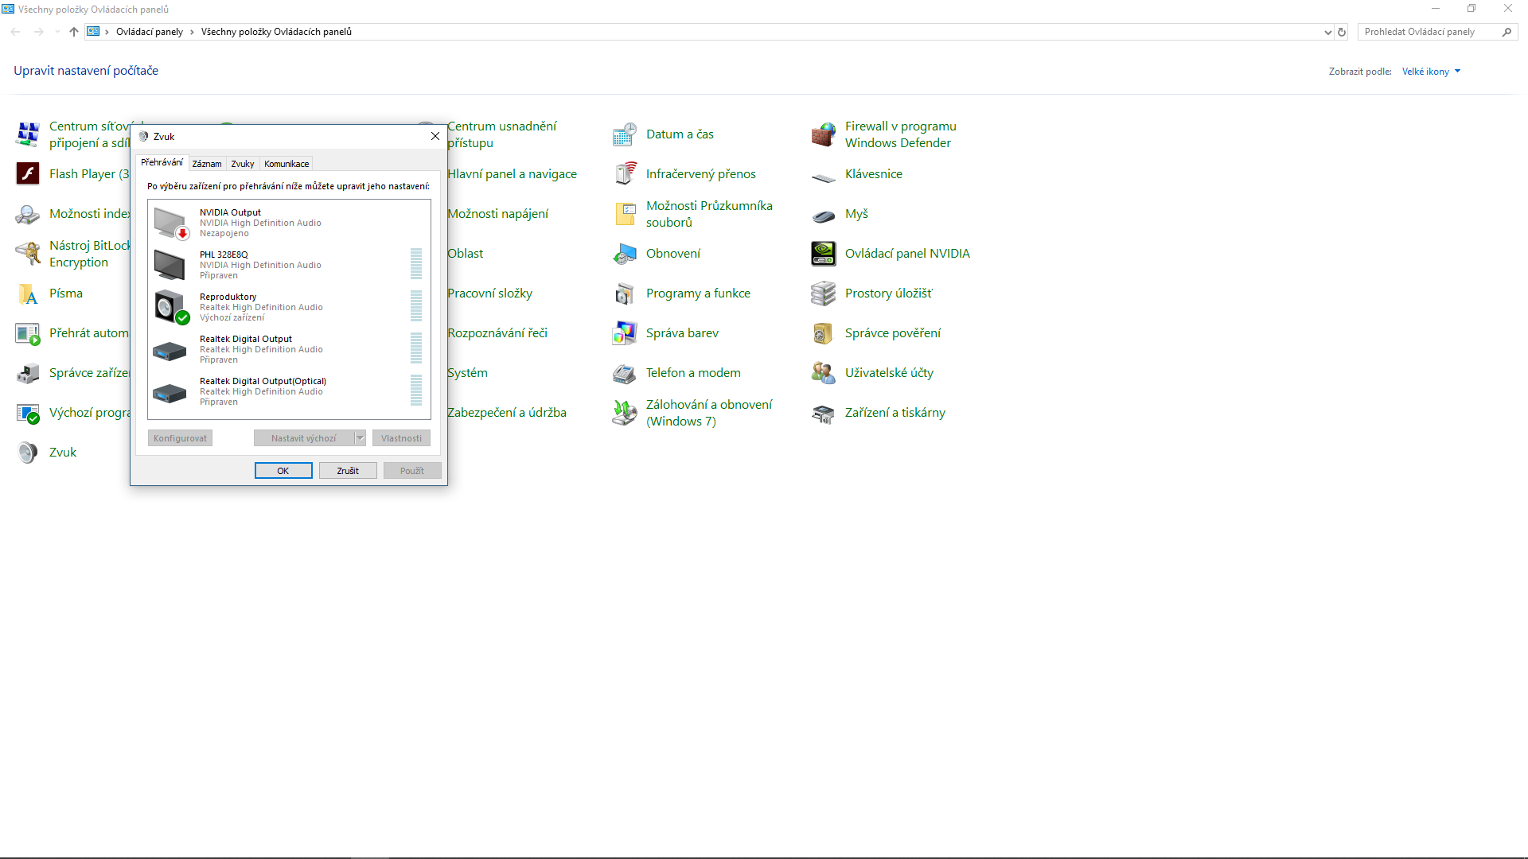Screen dimensions: 1528x859
Task: Expand the Nastavit výchozí dropdown arrow
Action: coord(360,438)
